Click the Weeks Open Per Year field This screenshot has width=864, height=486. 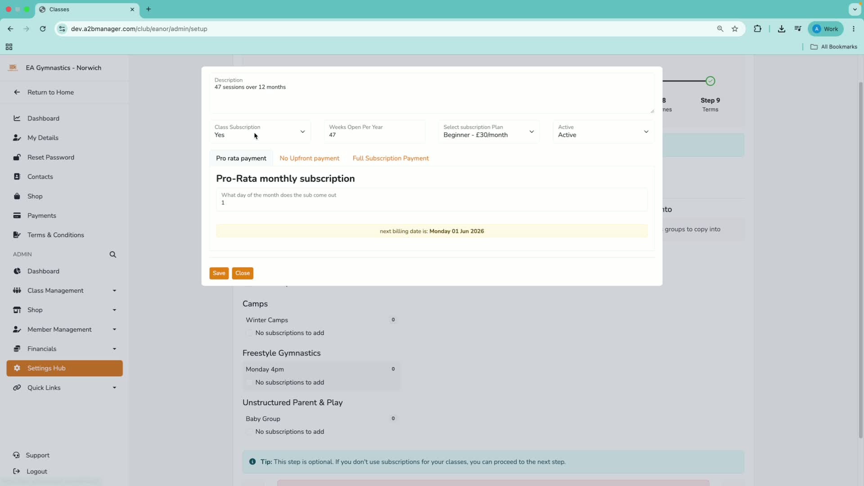tap(374, 131)
